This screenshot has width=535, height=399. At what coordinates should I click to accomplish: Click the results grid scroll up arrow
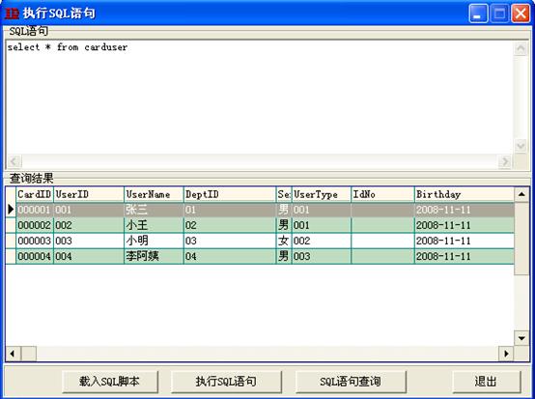tap(521, 194)
